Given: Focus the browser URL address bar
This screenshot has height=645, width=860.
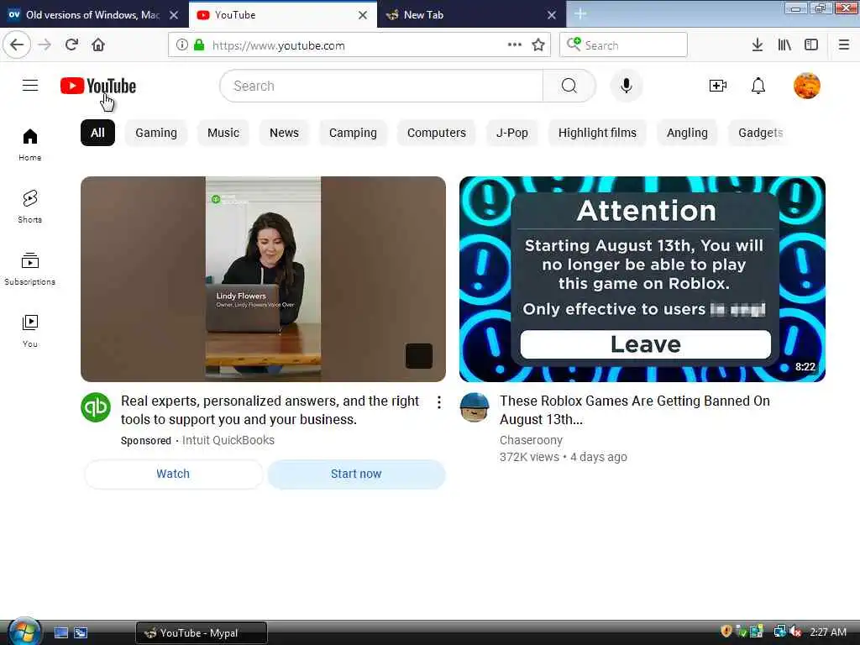Looking at the screenshot, I should (x=359, y=45).
